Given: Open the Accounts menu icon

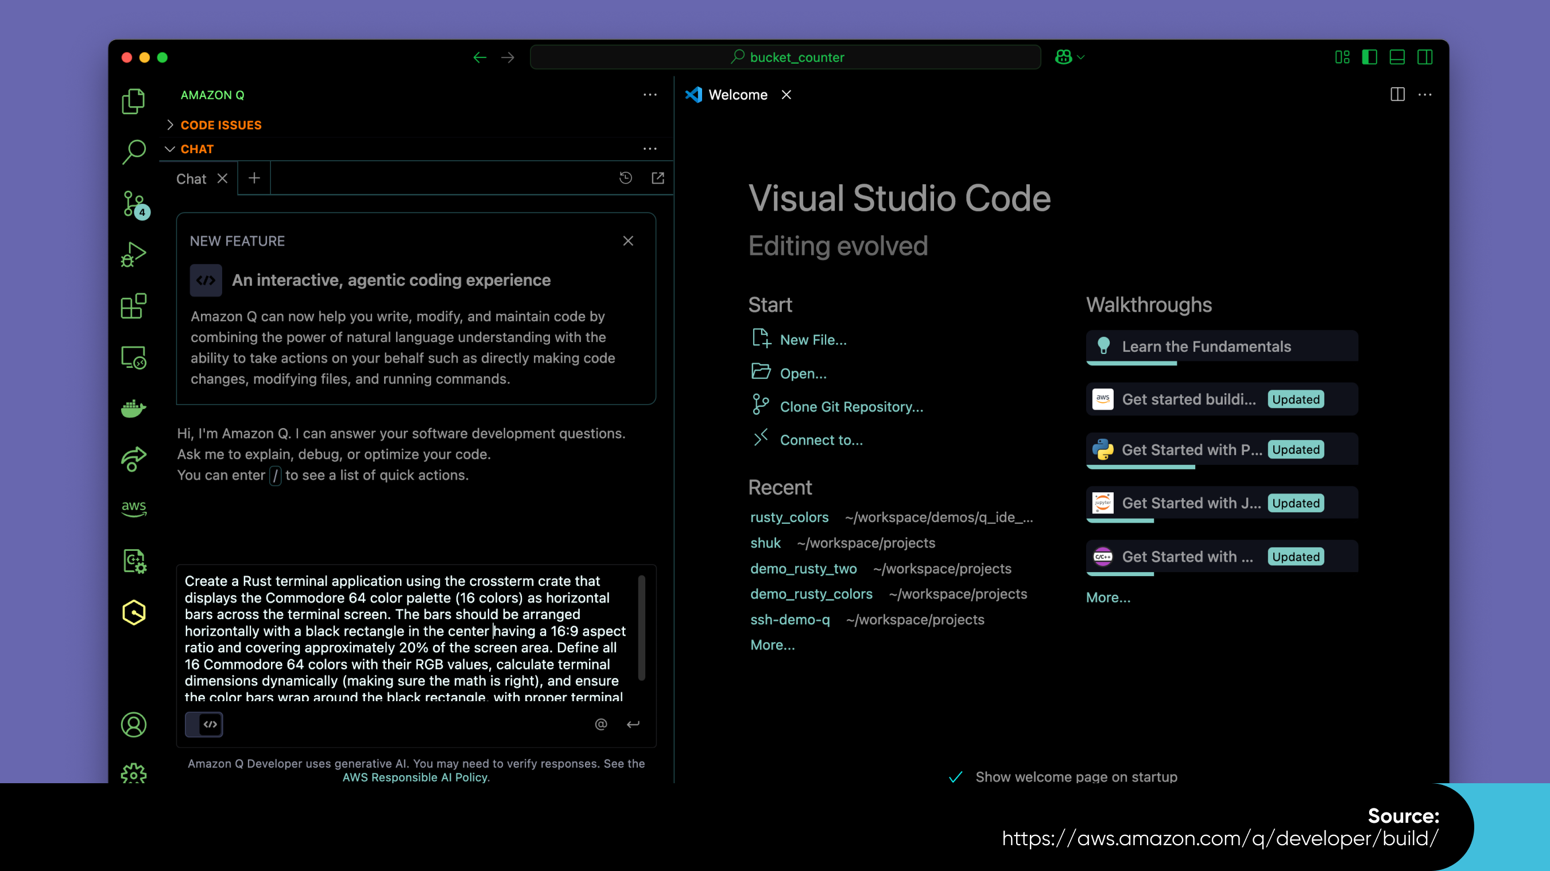Looking at the screenshot, I should tap(134, 724).
